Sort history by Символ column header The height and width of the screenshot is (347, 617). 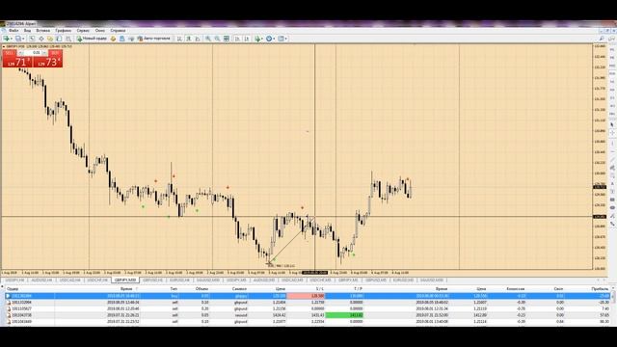[239, 289]
